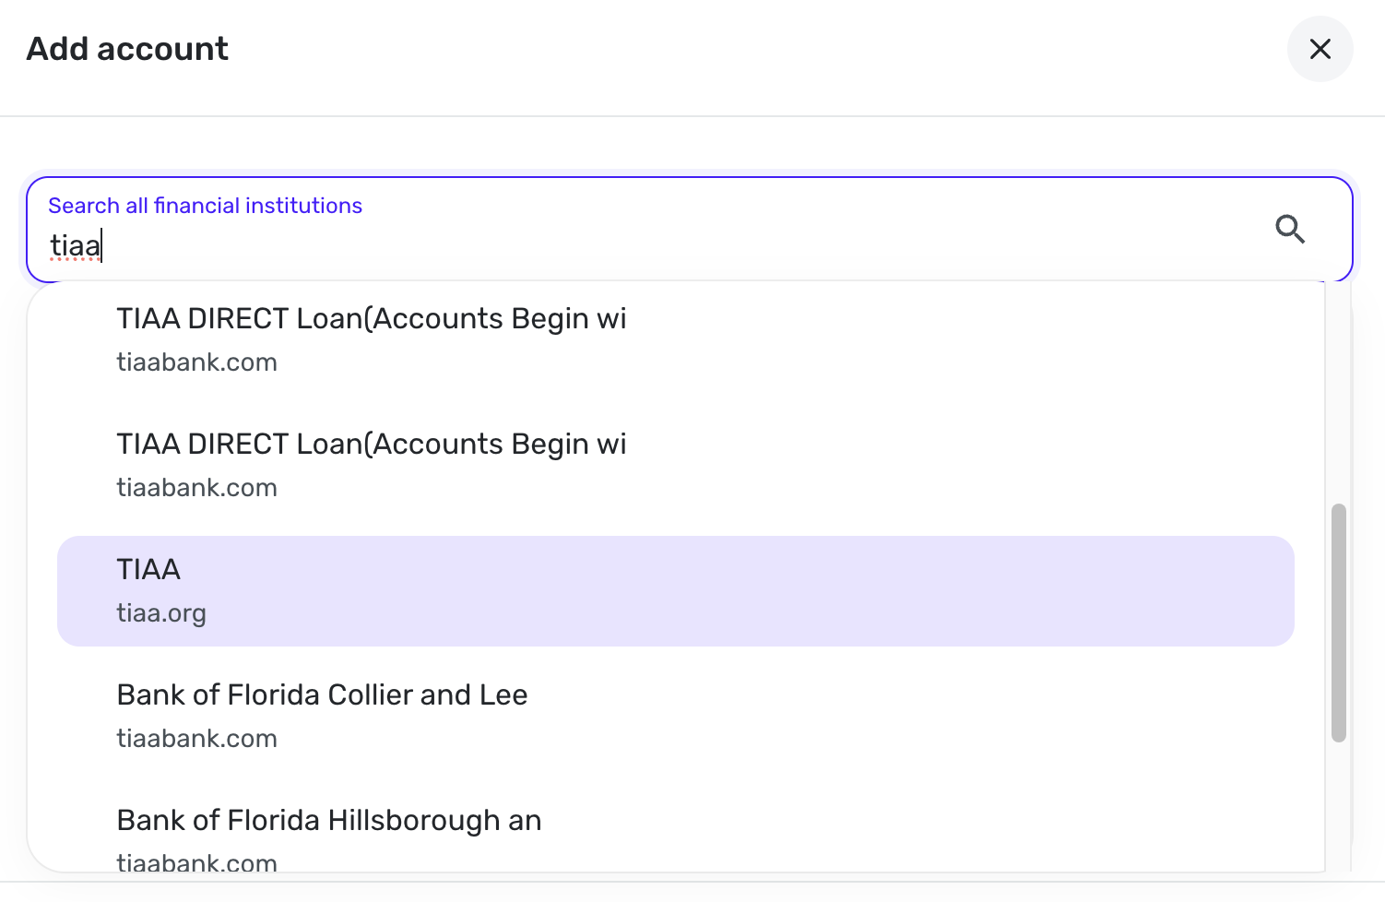Click tiaabank.com under first TIAA DIRECT Loan

196,362
